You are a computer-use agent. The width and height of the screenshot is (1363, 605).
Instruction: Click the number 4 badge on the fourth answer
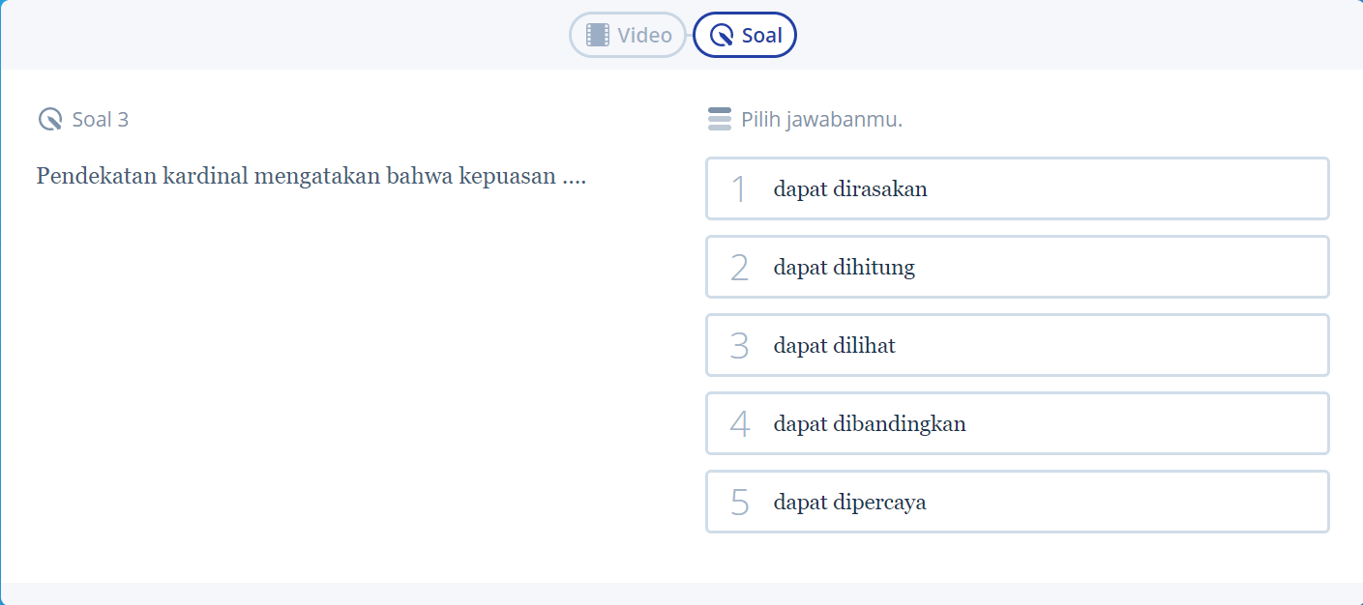tap(738, 423)
